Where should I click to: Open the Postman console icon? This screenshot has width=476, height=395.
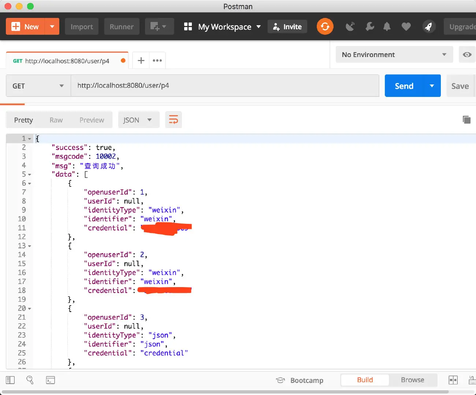[x=51, y=380]
